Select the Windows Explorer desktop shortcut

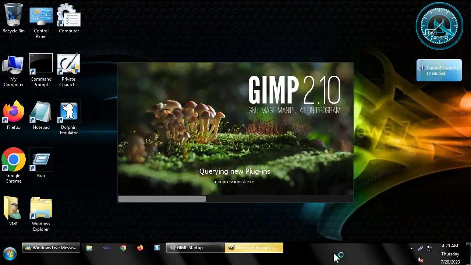[x=41, y=214]
